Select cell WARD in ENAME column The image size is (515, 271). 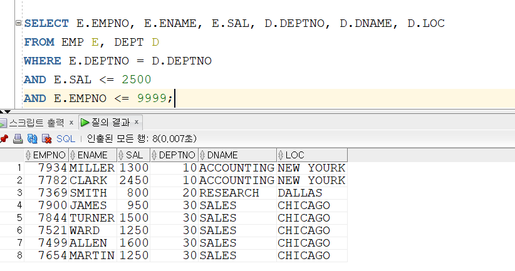(x=93, y=230)
